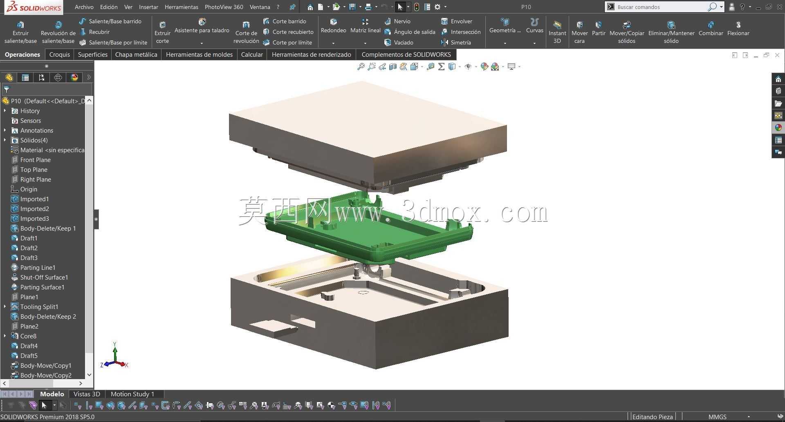The image size is (785, 422).
Task: Open the Motion Study 1 tab
Action: click(132, 394)
